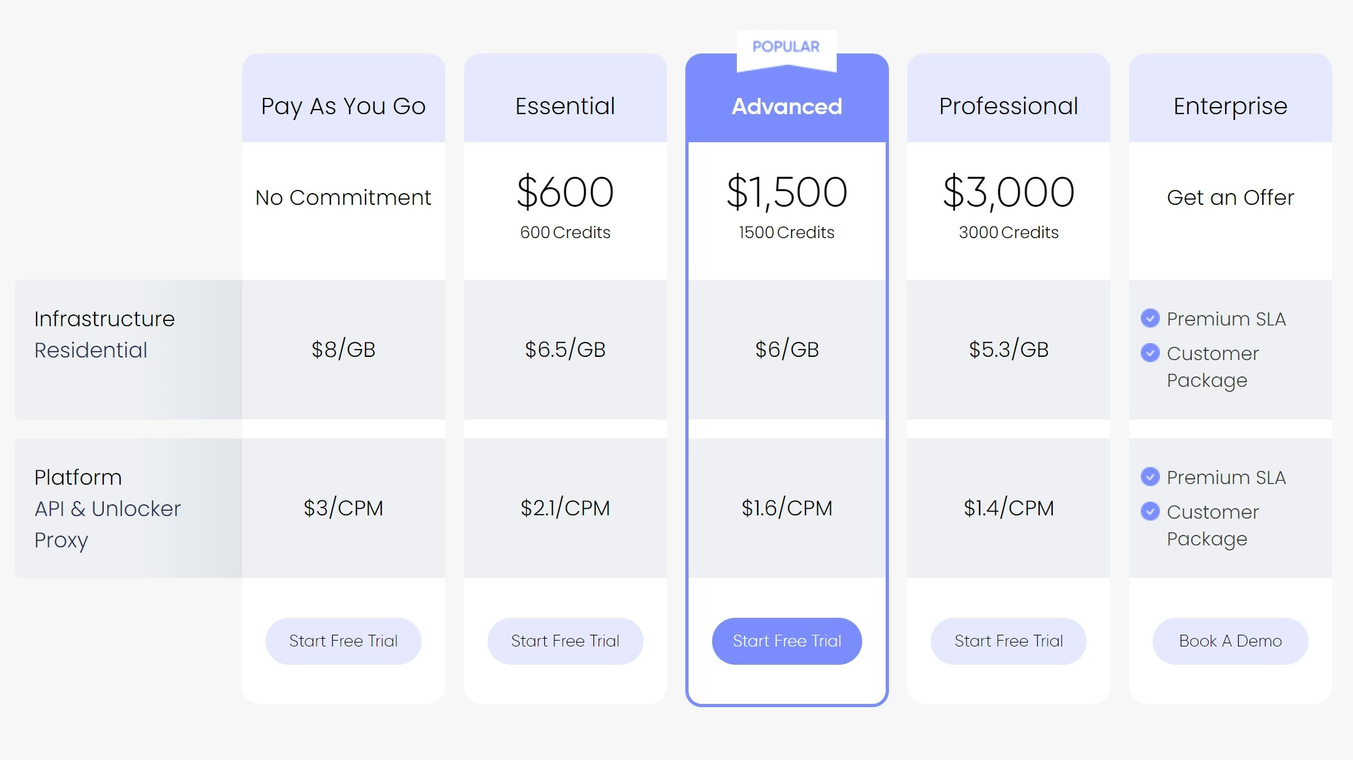Viewport: 1353px width, 760px height.
Task: Click Premium SLA checkmark icon under Infrastructure row
Action: pyautogui.click(x=1150, y=318)
